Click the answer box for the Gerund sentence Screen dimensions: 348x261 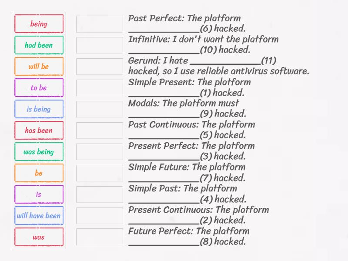point(99,66)
